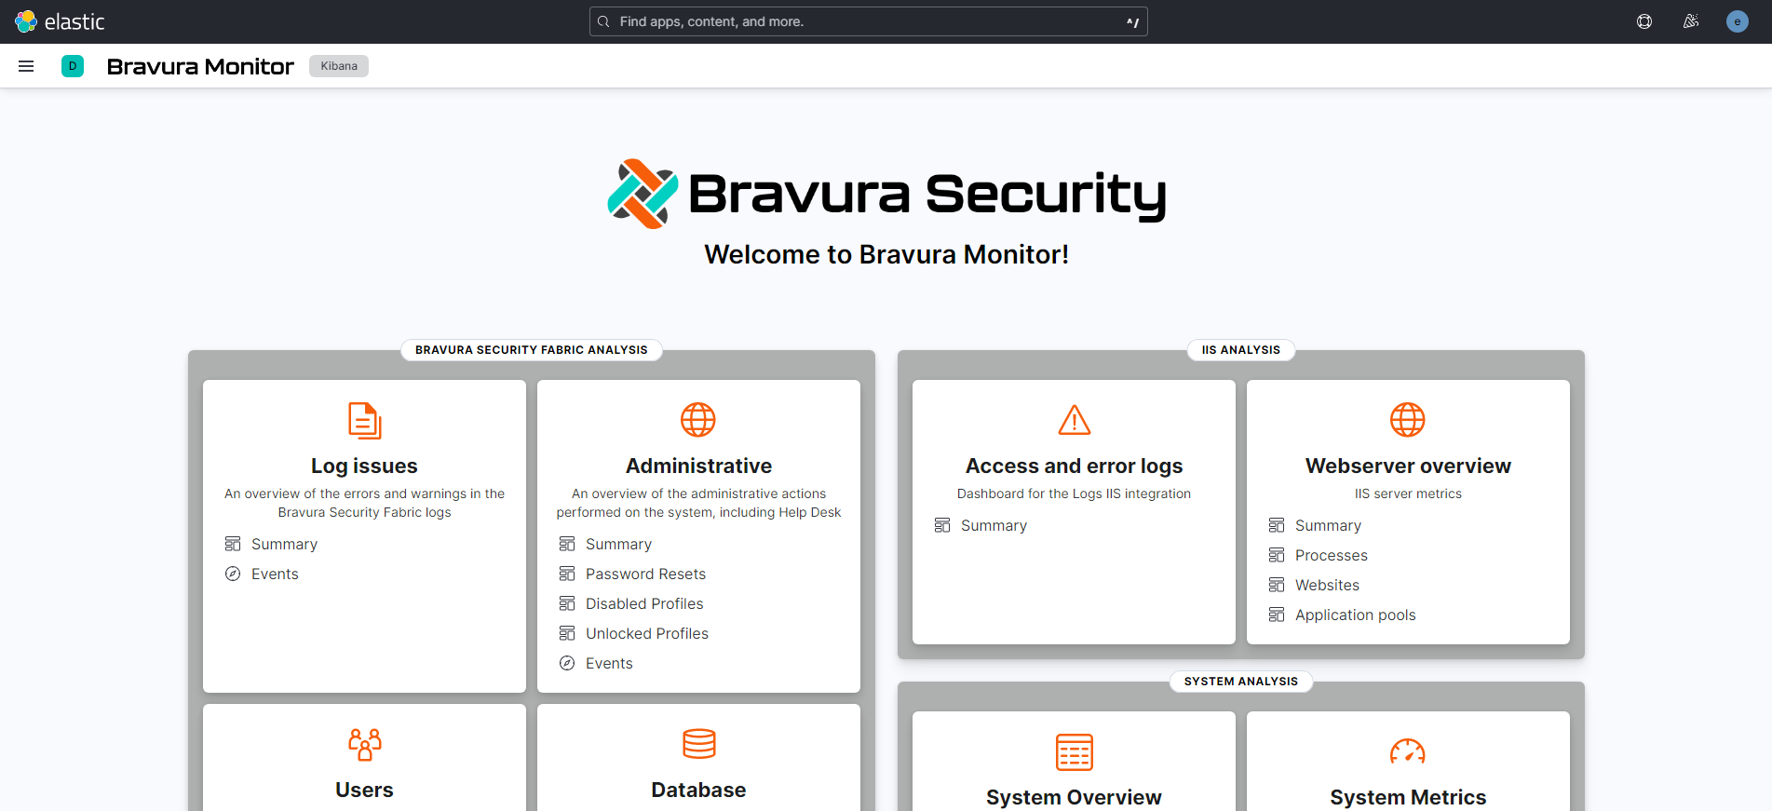Click the Users group icon
Screen dimensions: 1772x811
click(364, 744)
